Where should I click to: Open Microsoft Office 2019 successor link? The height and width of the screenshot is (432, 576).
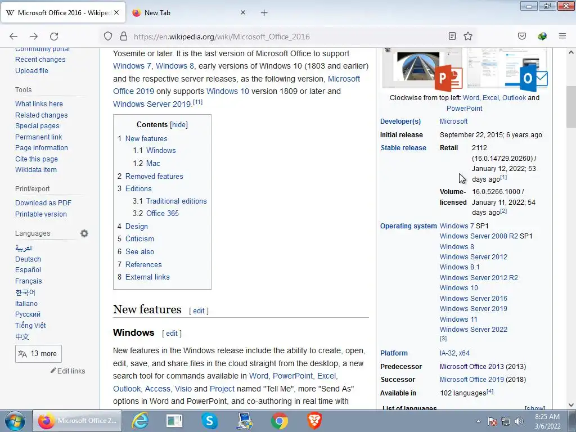471,380
